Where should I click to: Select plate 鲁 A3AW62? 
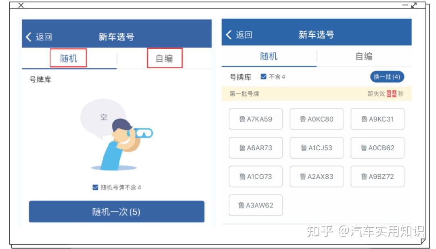(256, 205)
